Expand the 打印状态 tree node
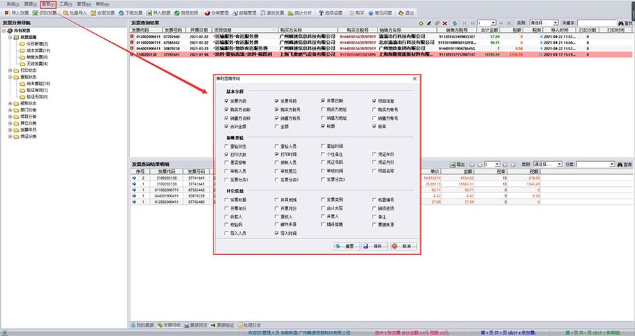 pos(10,70)
